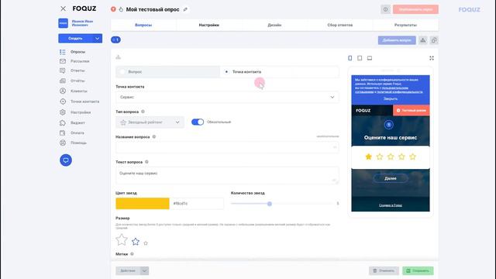Click the first star in the preview
Screen dimensions: 496x279
[369, 157]
